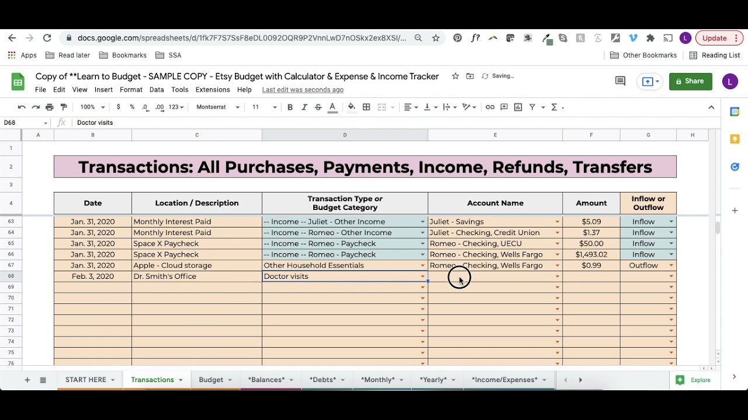Click the Last edit was seconds ago link
This screenshot has width=748, height=420.
[x=303, y=90]
